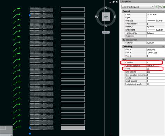Click the Transparency ByLayer value
The height and width of the screenshot is (136, 165).
pyautogui.click(x=156, y=33)
